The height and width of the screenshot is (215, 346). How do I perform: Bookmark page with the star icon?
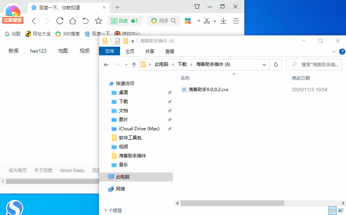pyautogui.click(x=98, y=21)
